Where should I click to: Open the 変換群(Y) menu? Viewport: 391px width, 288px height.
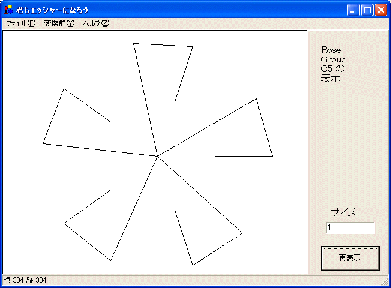(59, 23)
